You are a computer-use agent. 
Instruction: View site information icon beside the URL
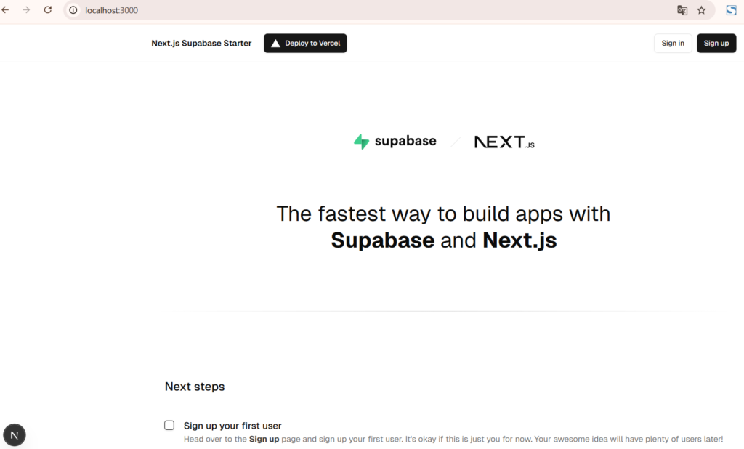pos(73,10)
